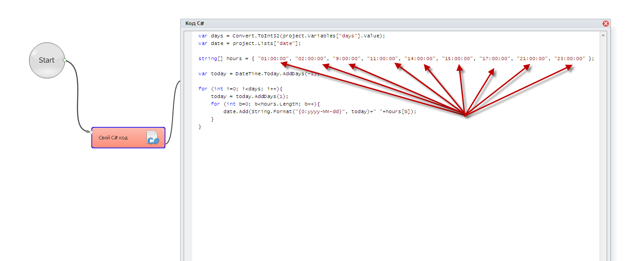Place cursor on "9:00:00" string
This screenshot has height=261, width=625.
[x=347, y=58]
